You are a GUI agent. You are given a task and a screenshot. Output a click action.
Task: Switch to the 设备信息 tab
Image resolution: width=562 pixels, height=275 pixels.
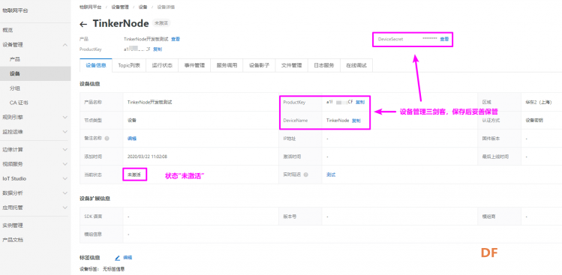(96, 65)
